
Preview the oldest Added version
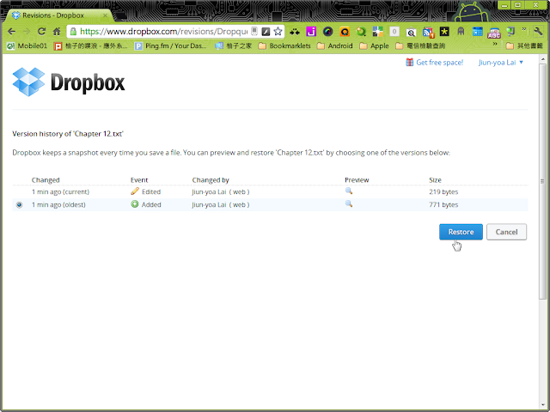[x=349, y=204]
